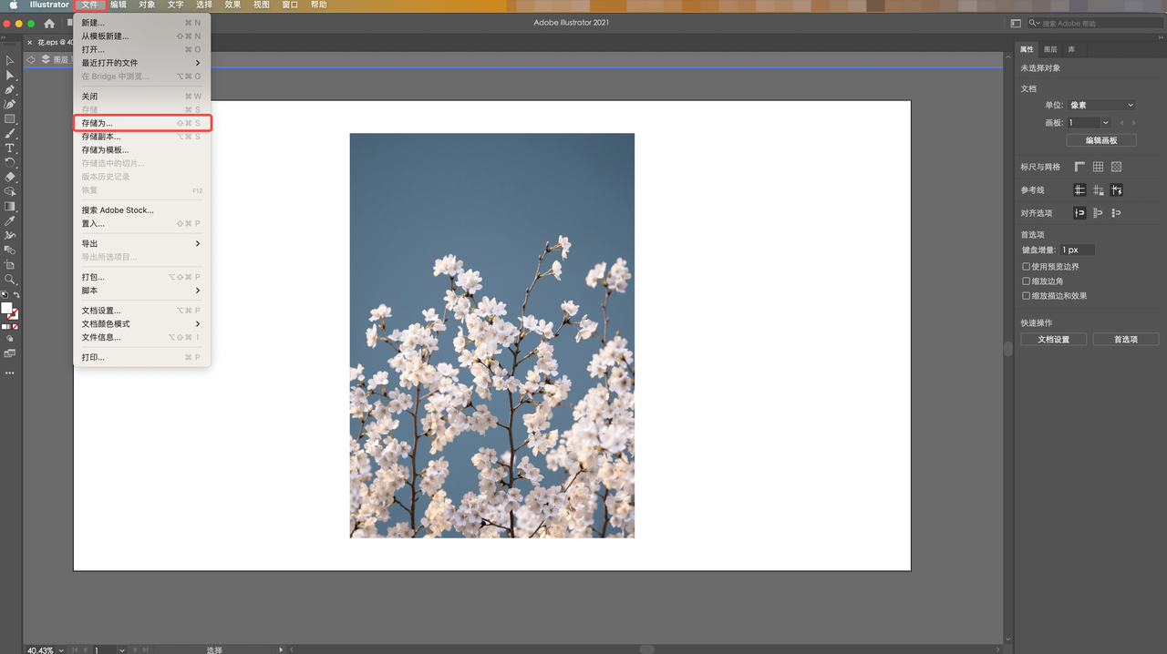
Task: Pick the Eyedropper tool
Action: (x=10, y=220)
